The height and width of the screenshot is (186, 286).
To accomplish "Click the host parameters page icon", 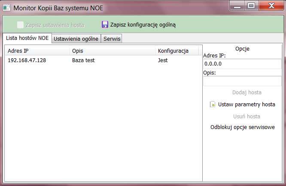I will click(x=213, y=104).
